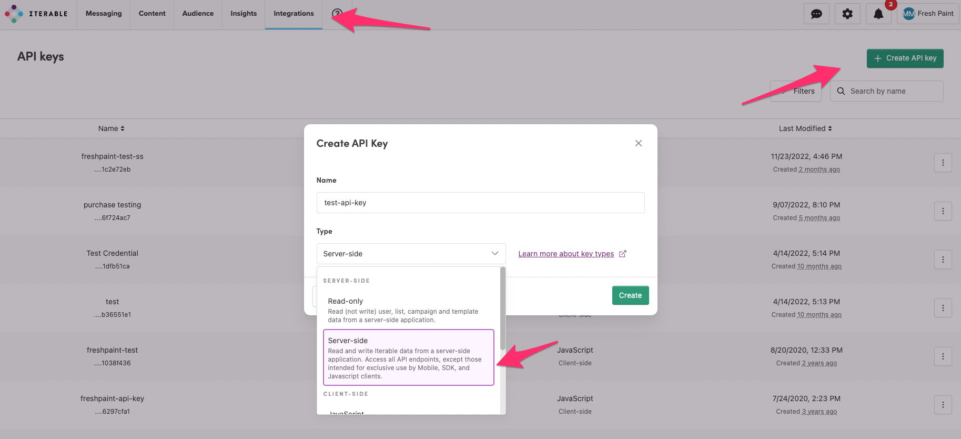This screenshot has width=961, height=439.
Task: Expand the Type dropdown showing Server-side
Action: [x=411, y=254]
